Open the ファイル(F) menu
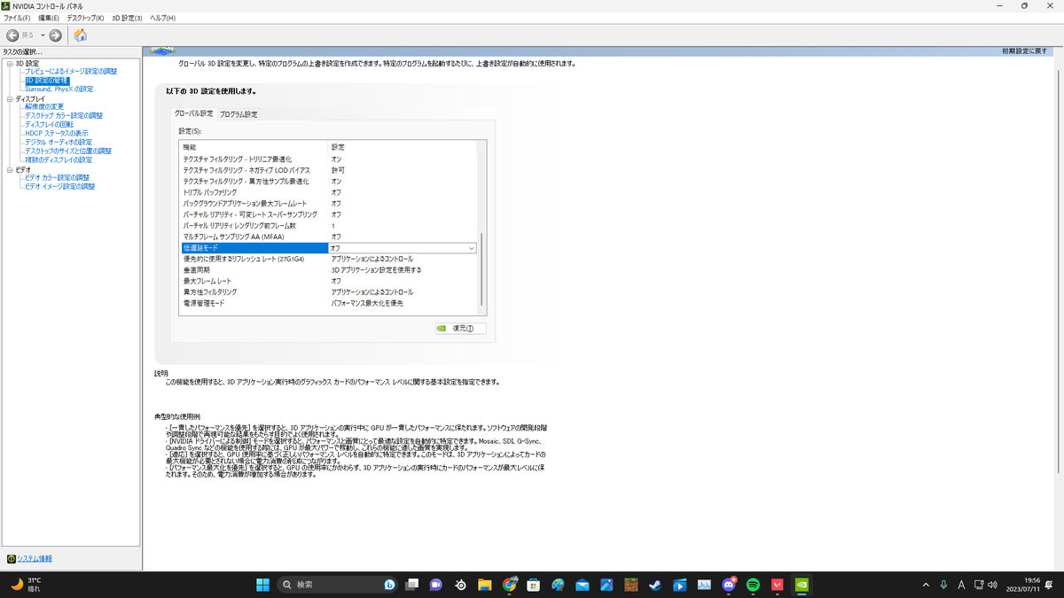Screen dimensions: 1064x598 coord(17,18)
